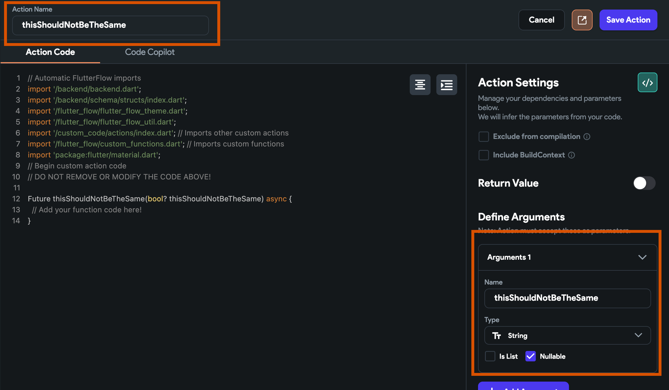Click the 'Automatic FlutterFlow imports' comment
Viewport: 669px width, 390px height.
[84, 78]
